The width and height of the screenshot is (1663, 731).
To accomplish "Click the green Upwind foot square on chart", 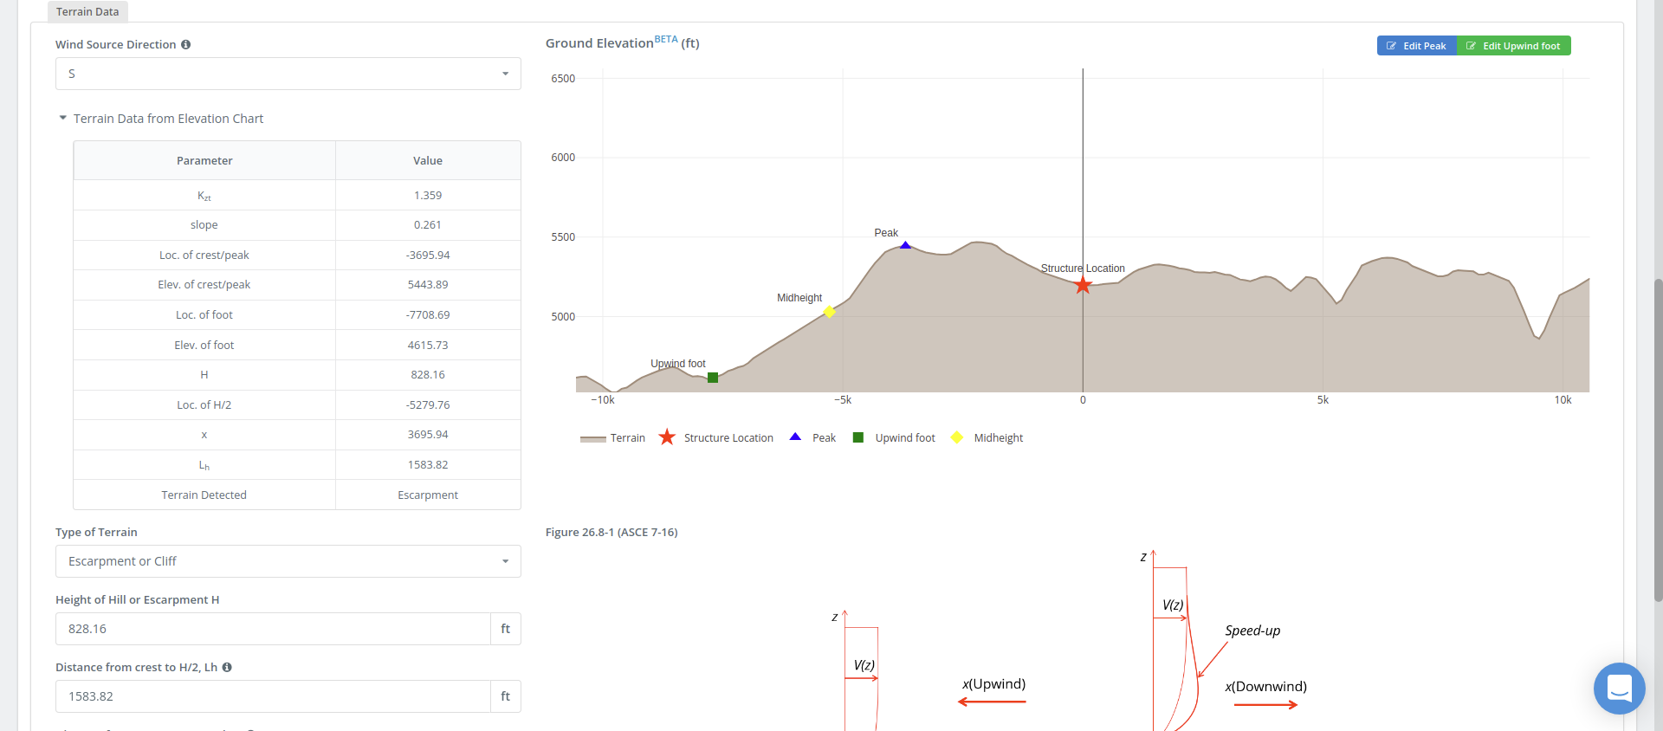I will [713, 378].
